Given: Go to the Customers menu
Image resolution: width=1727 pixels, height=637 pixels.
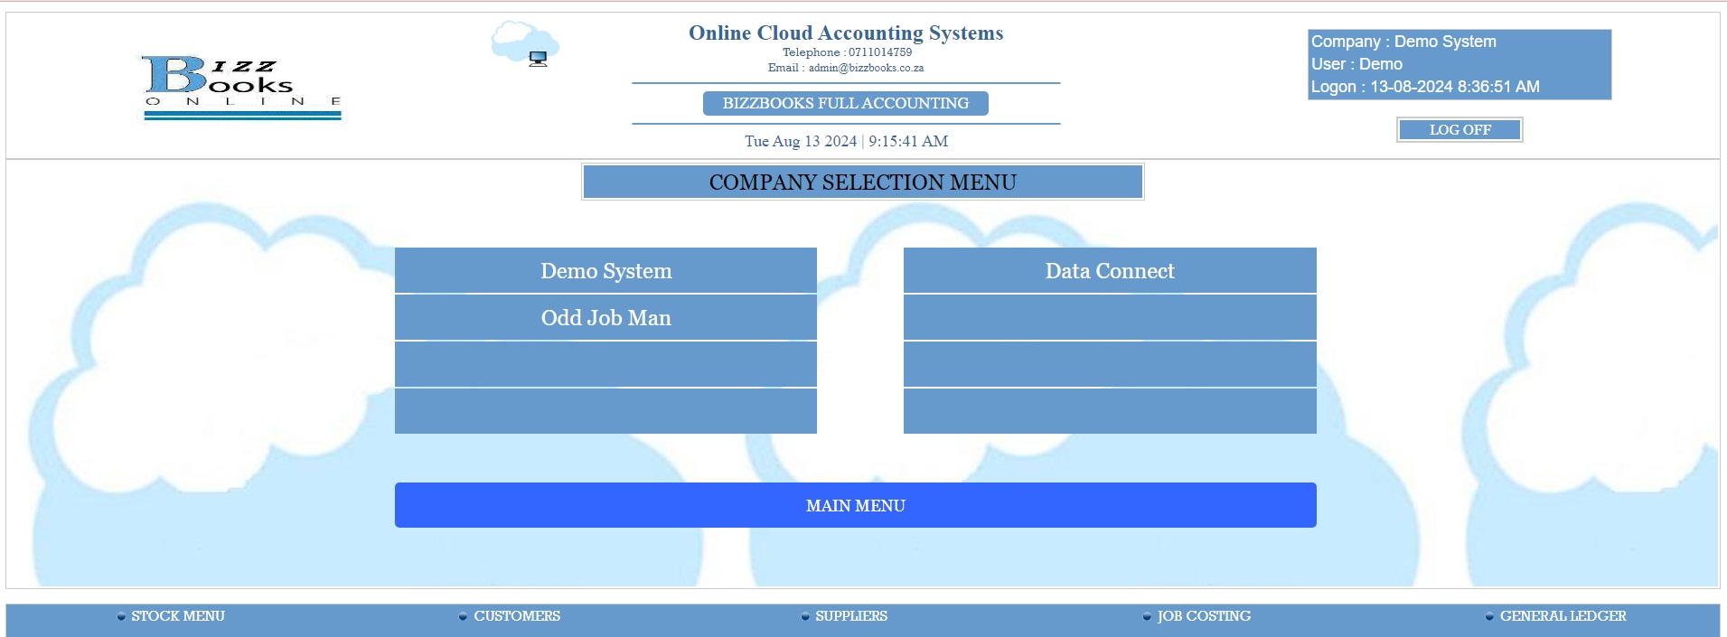Looking at the screenshot, I should coord(516,616).
